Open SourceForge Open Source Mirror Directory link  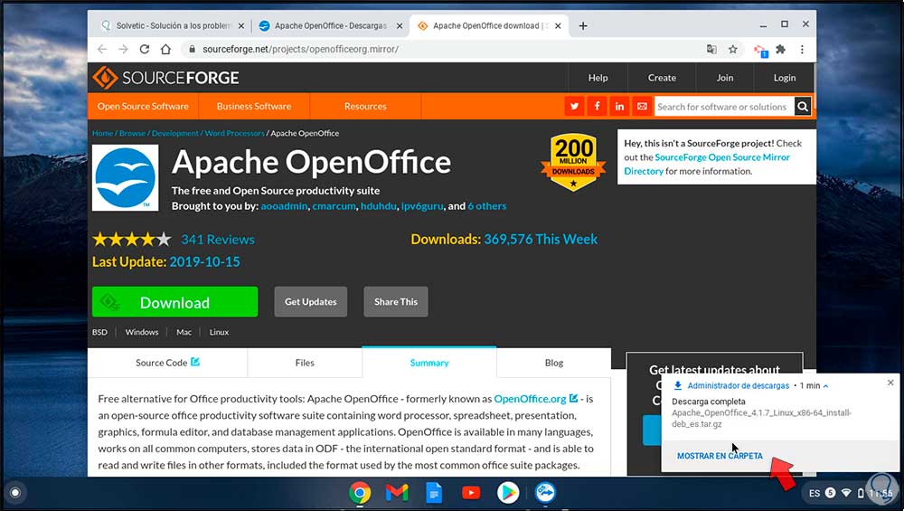pos(707,165)
